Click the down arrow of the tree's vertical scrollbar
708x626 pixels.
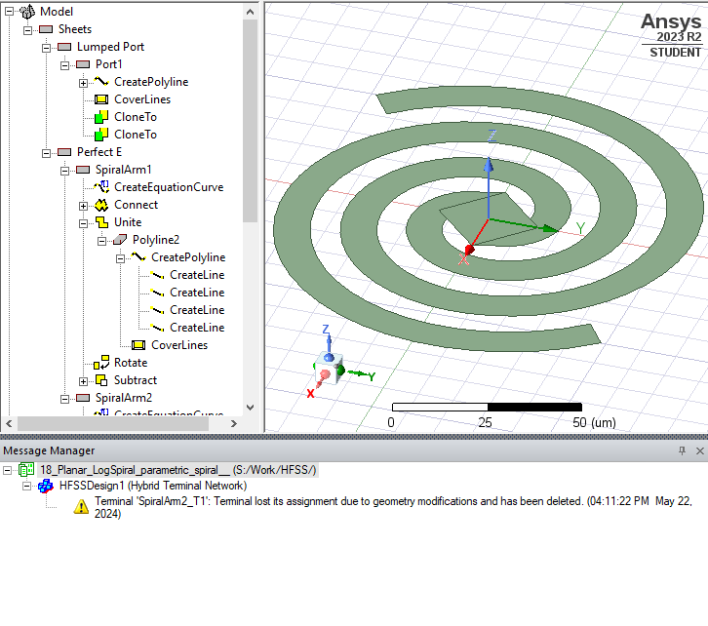point(250,408)
